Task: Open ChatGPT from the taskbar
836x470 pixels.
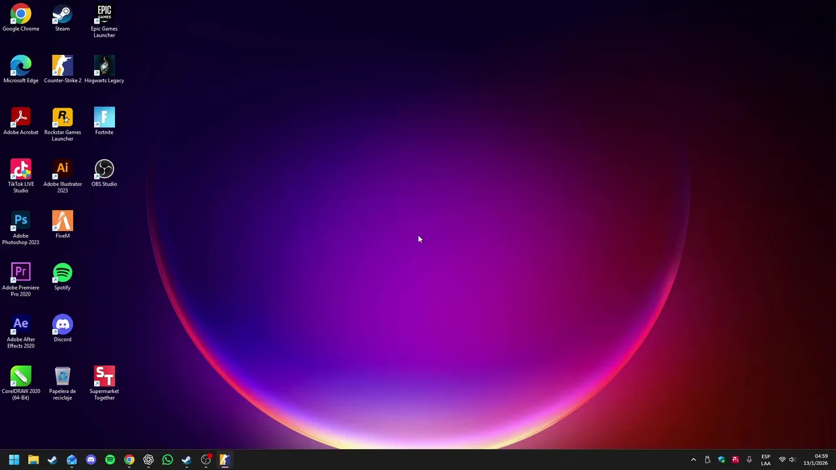Action: 148,460
